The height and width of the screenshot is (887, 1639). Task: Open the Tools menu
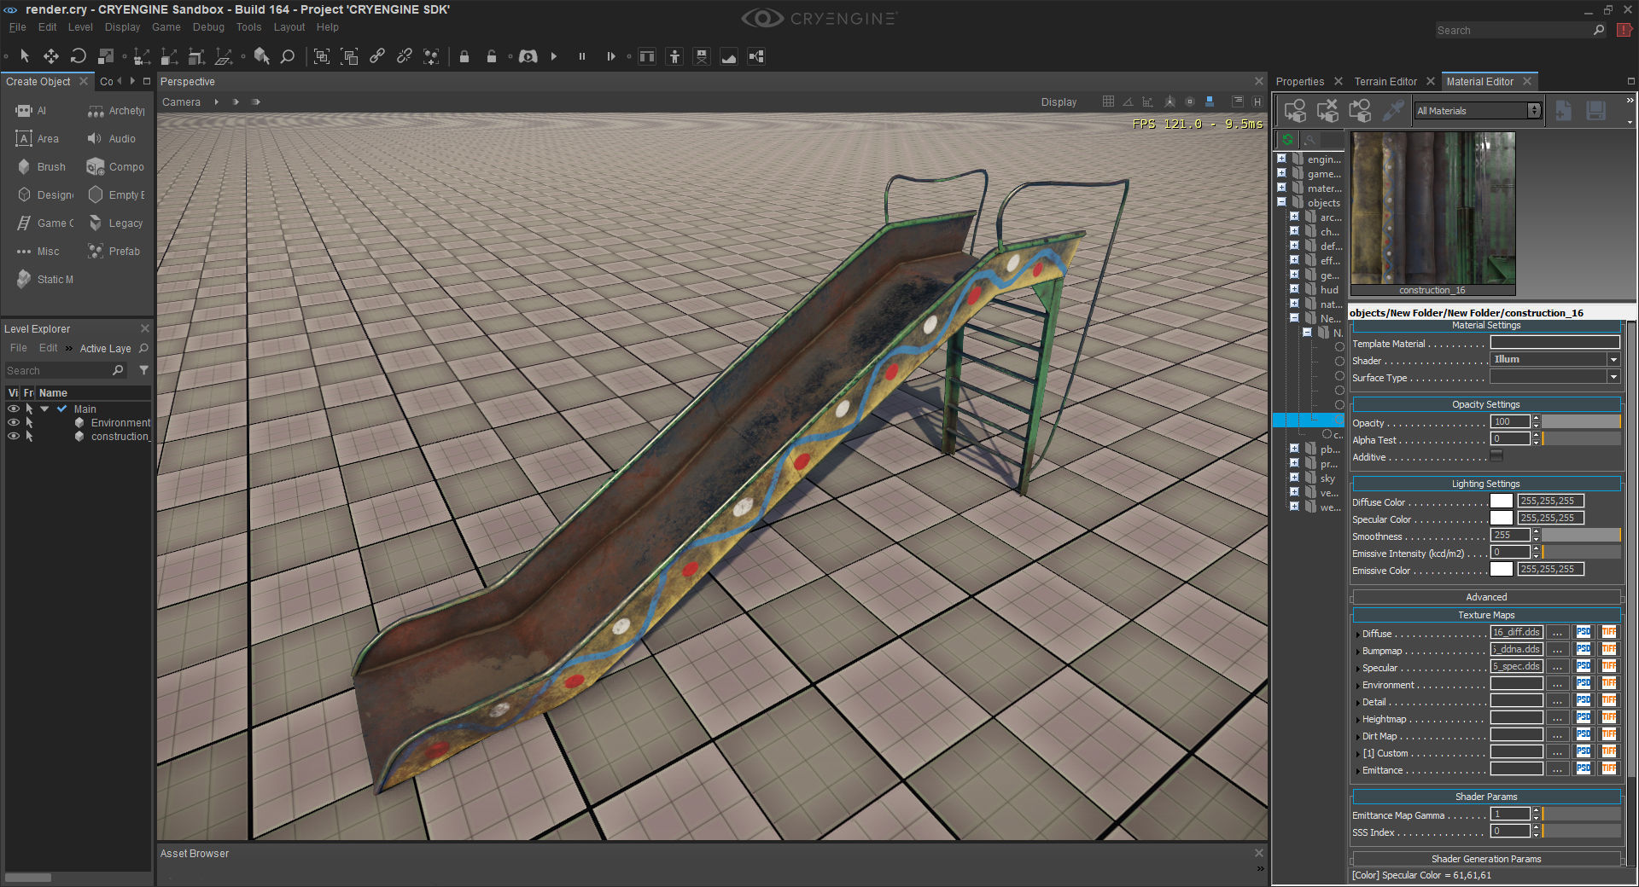click(248, 27)
